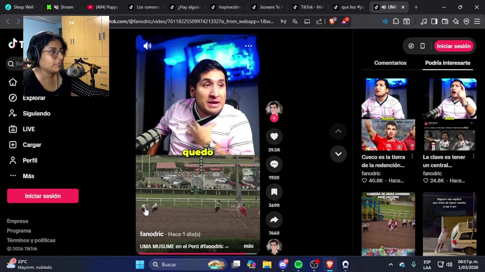Open comments via speech bubble icon
Screen dimensions: 485x272
274,164
